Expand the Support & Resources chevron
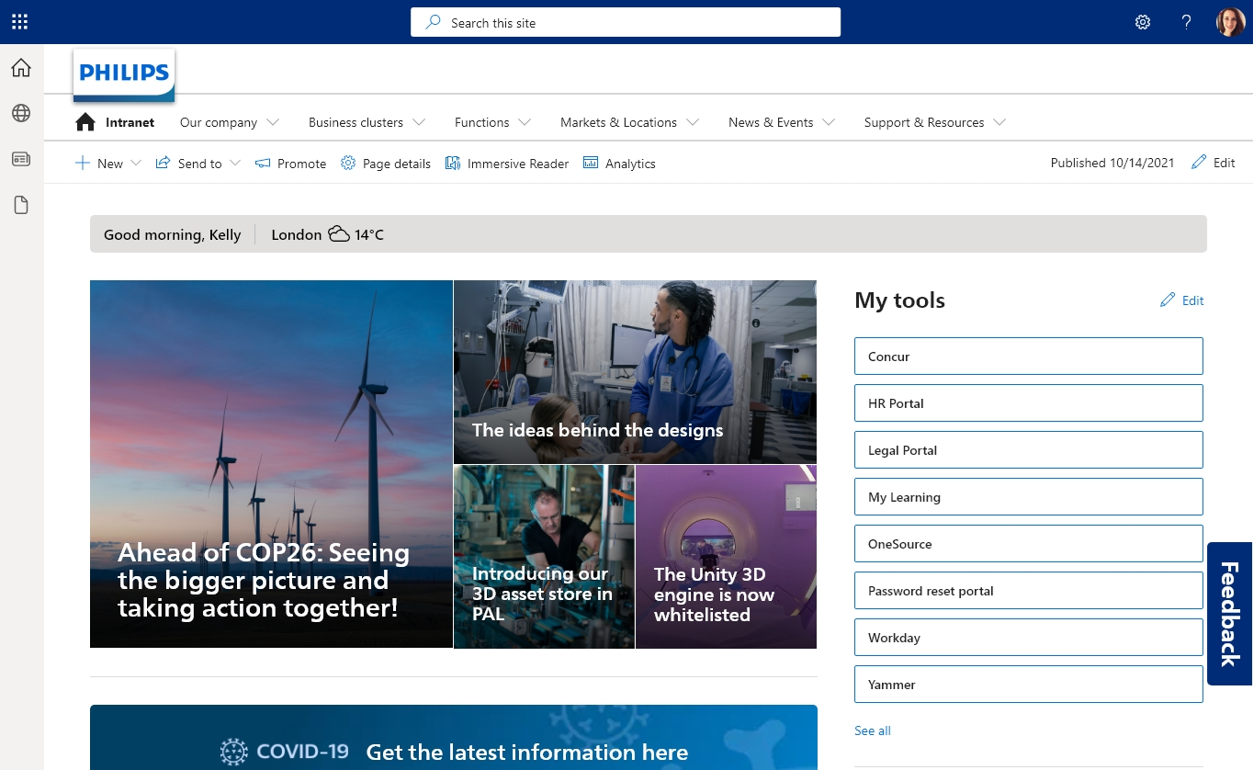This screenshot has width=1253, height=770. point(999,122)
